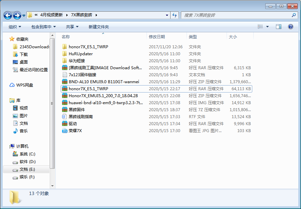
Task: Create a new folder with 新建文件夹
Action: point(99,27)
